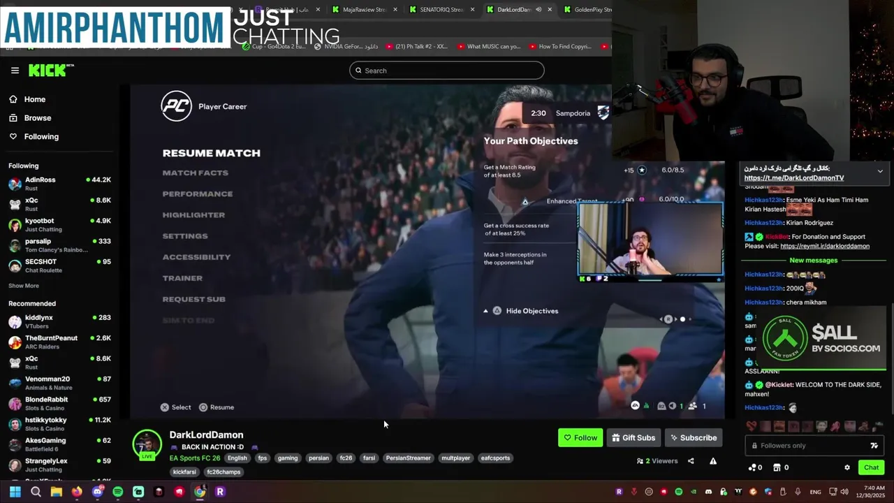Open the Home sidebar item

coord(34,99)
